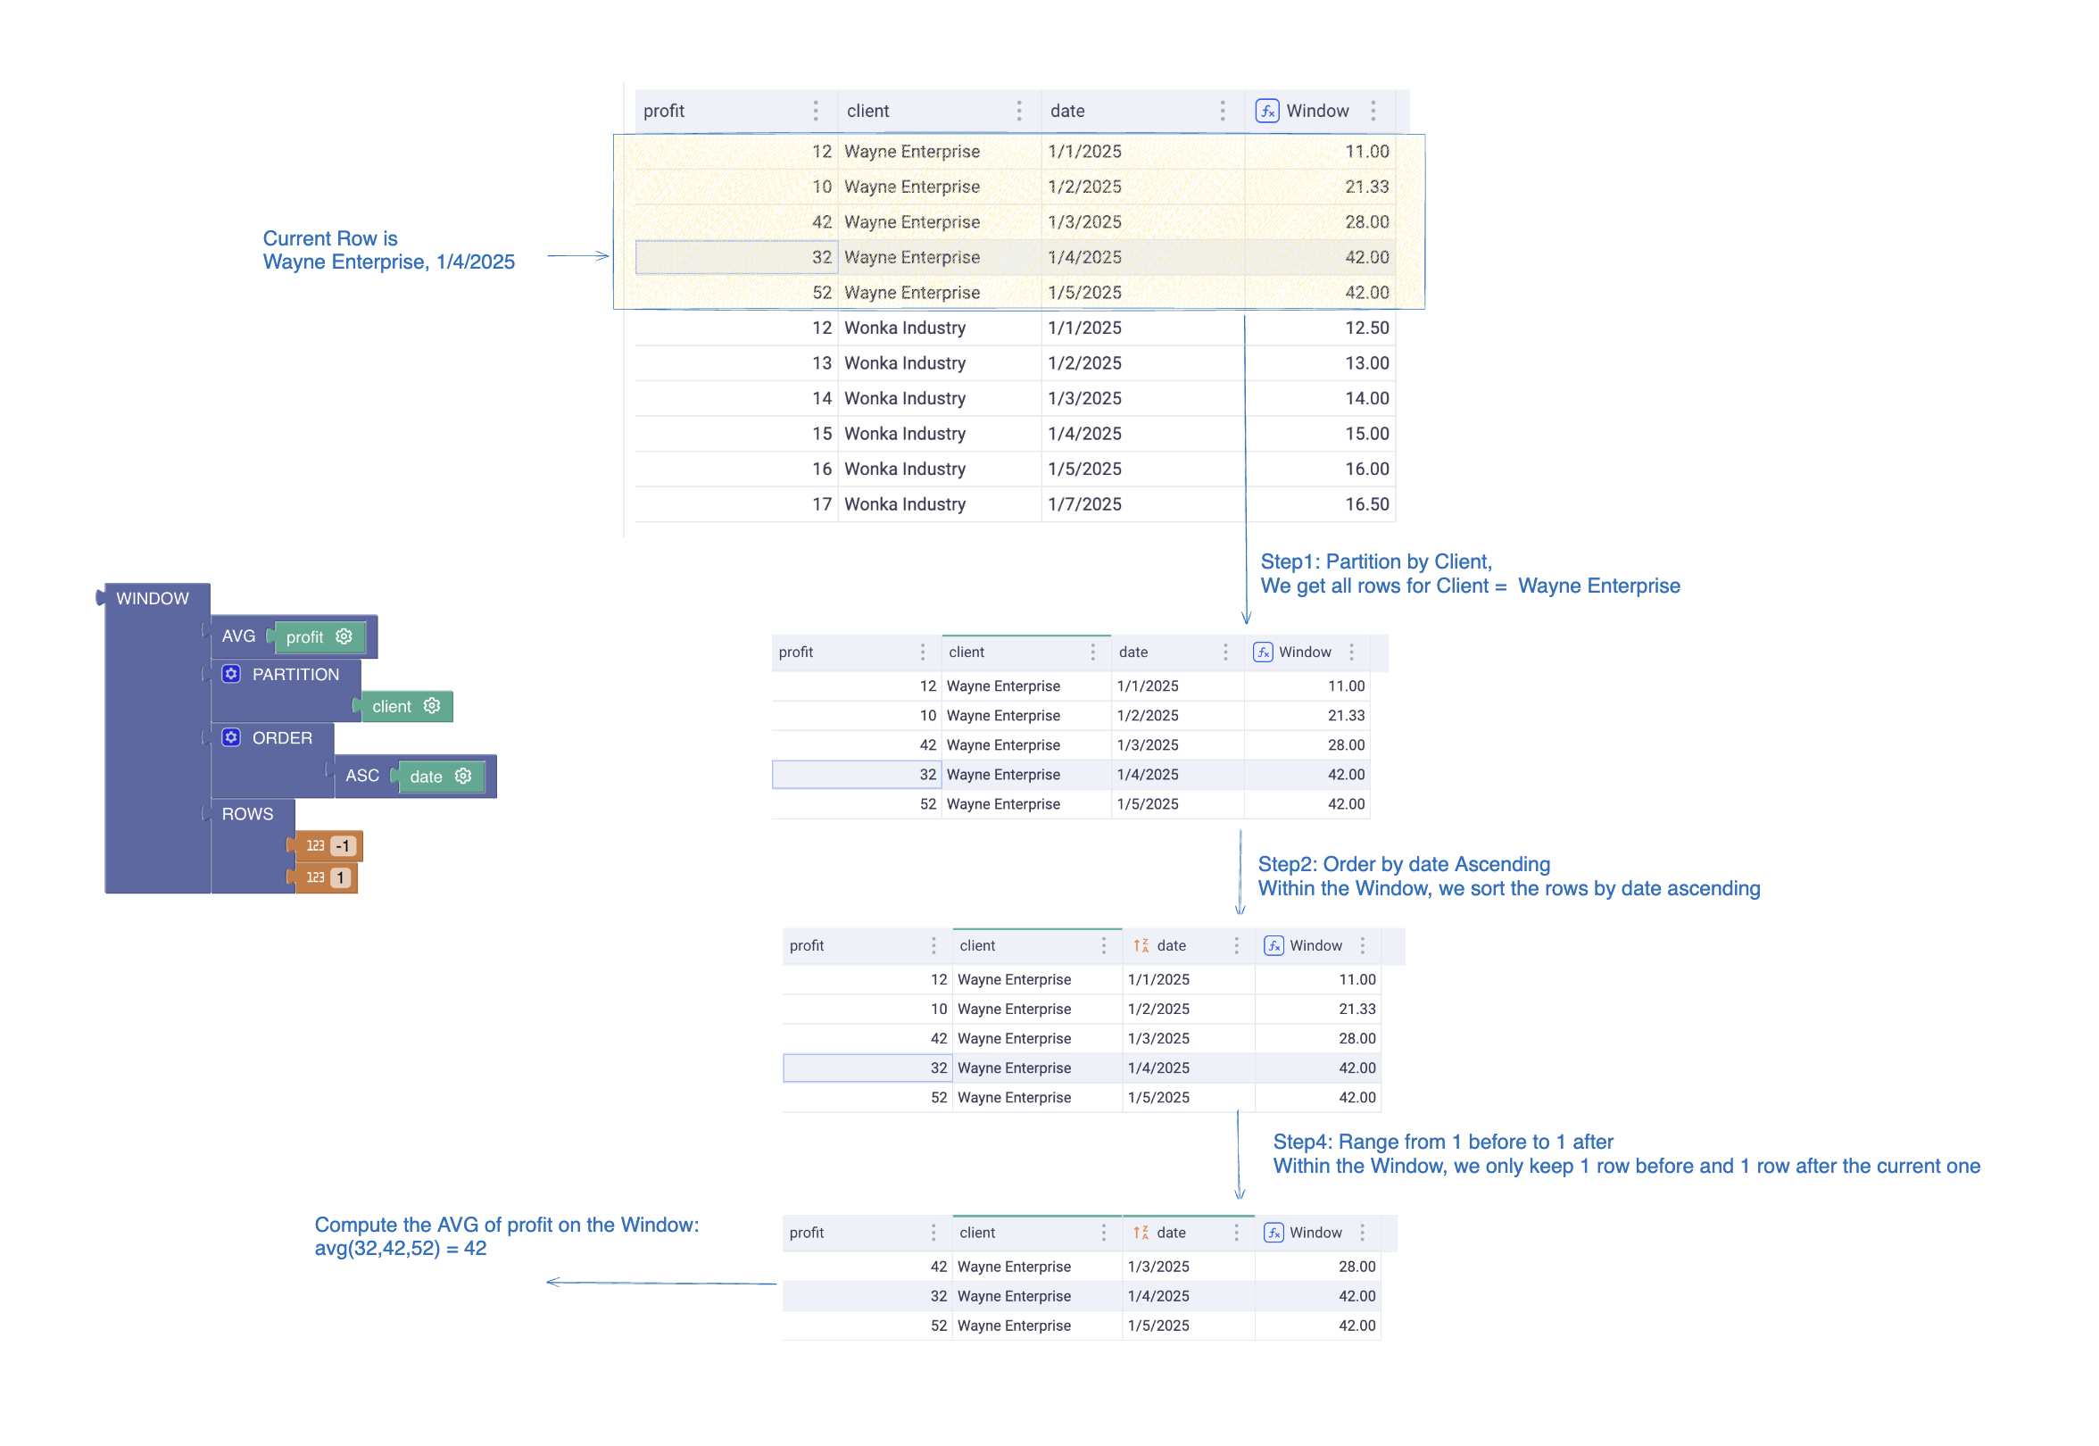
Task: Select the cell showing 12.50
Action: click(x=1320, y=328)
